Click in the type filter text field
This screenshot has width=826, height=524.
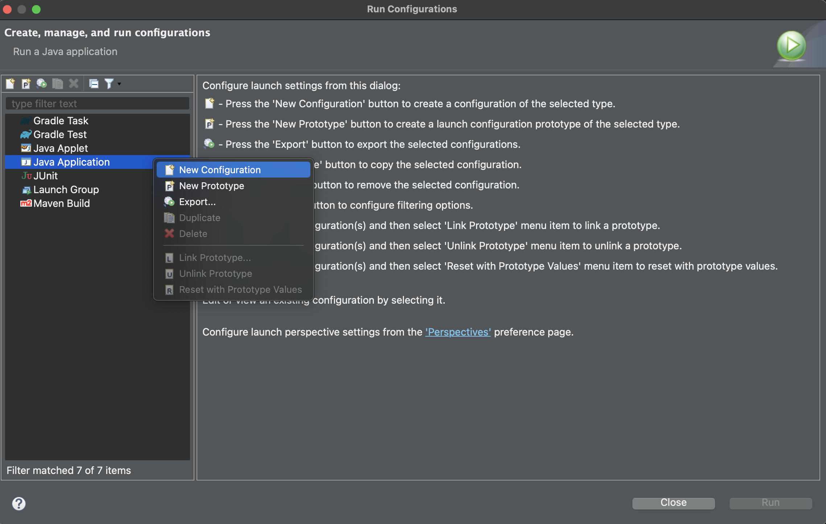[x=97, y=104]
